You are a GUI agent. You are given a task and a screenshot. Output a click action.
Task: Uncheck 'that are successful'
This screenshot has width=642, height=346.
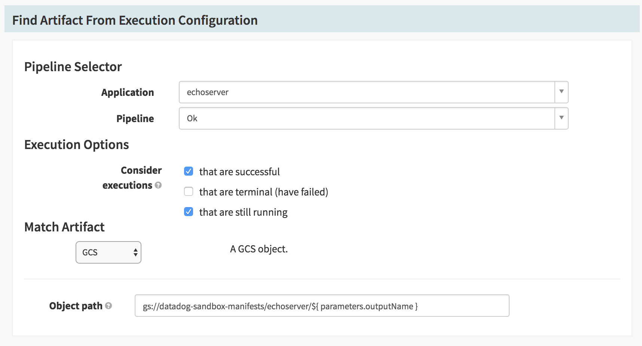pos(189,171)
